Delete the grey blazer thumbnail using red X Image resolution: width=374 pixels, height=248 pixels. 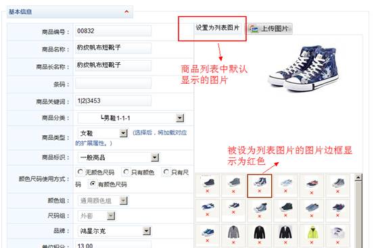tap(233, 242)
